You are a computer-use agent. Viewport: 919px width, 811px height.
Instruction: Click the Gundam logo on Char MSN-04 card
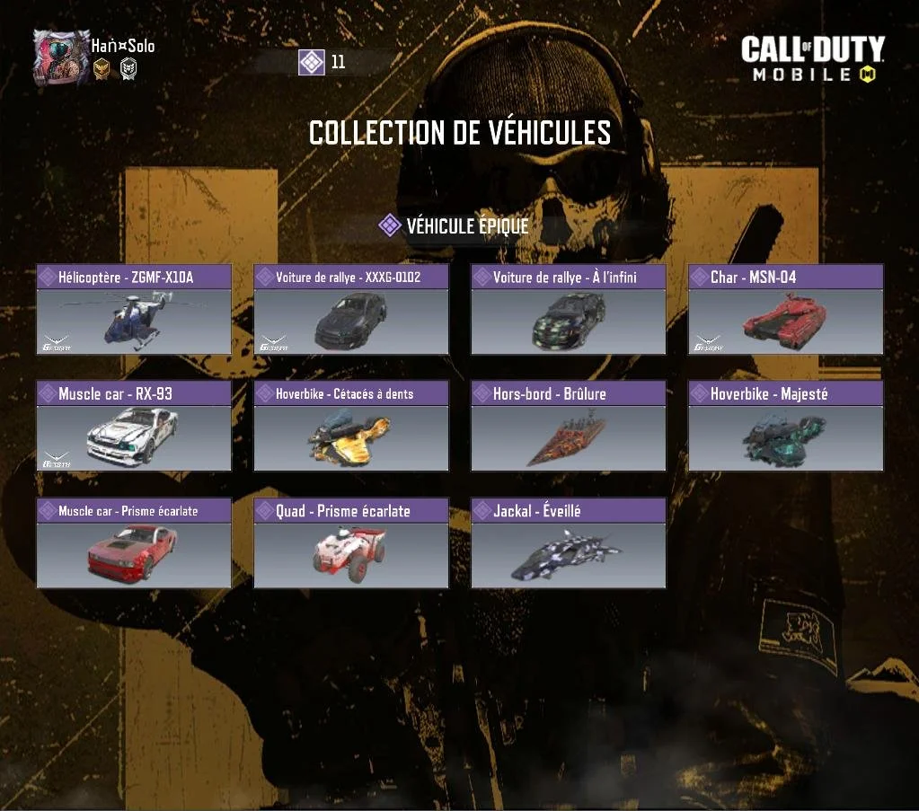[x=708, y=343]
